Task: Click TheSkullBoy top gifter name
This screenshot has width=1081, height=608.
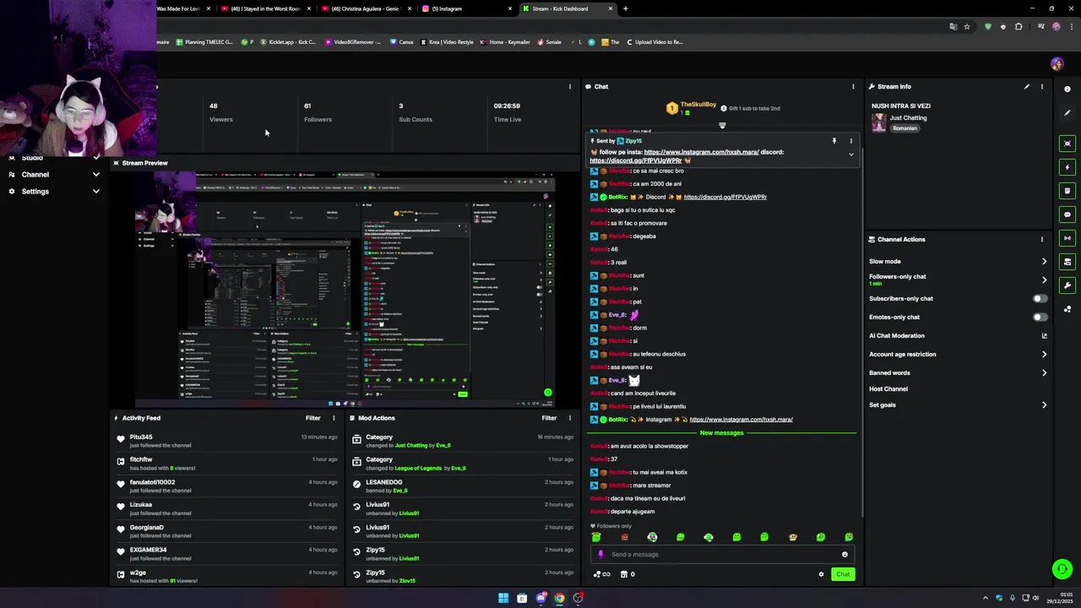Action: click(x=698, y=105)
